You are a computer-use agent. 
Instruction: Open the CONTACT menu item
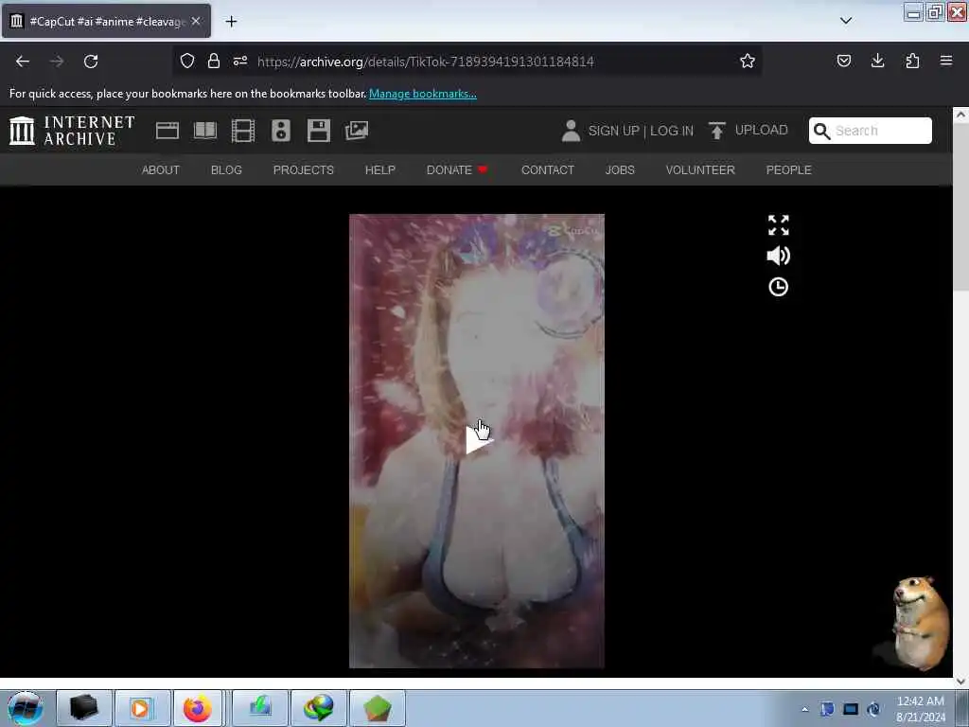548,170
